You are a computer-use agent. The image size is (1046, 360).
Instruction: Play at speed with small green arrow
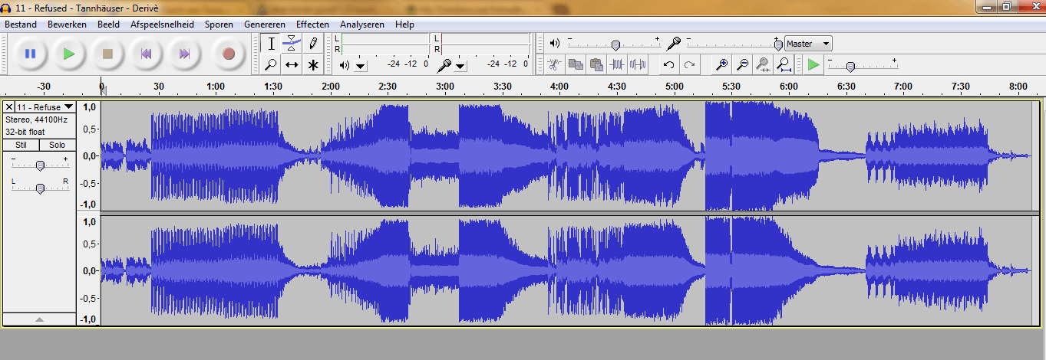(x=813, y=65)
